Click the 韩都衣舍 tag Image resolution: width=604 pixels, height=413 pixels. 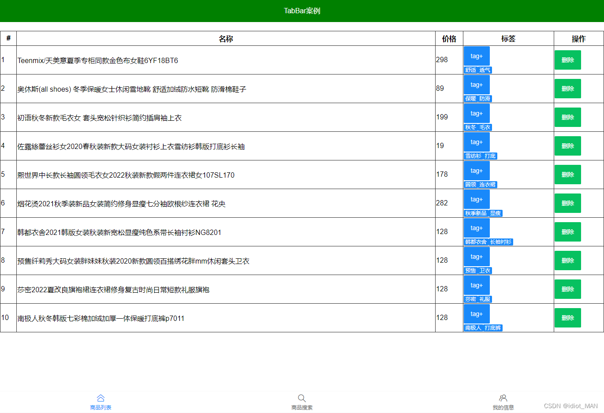pos(476,242)
